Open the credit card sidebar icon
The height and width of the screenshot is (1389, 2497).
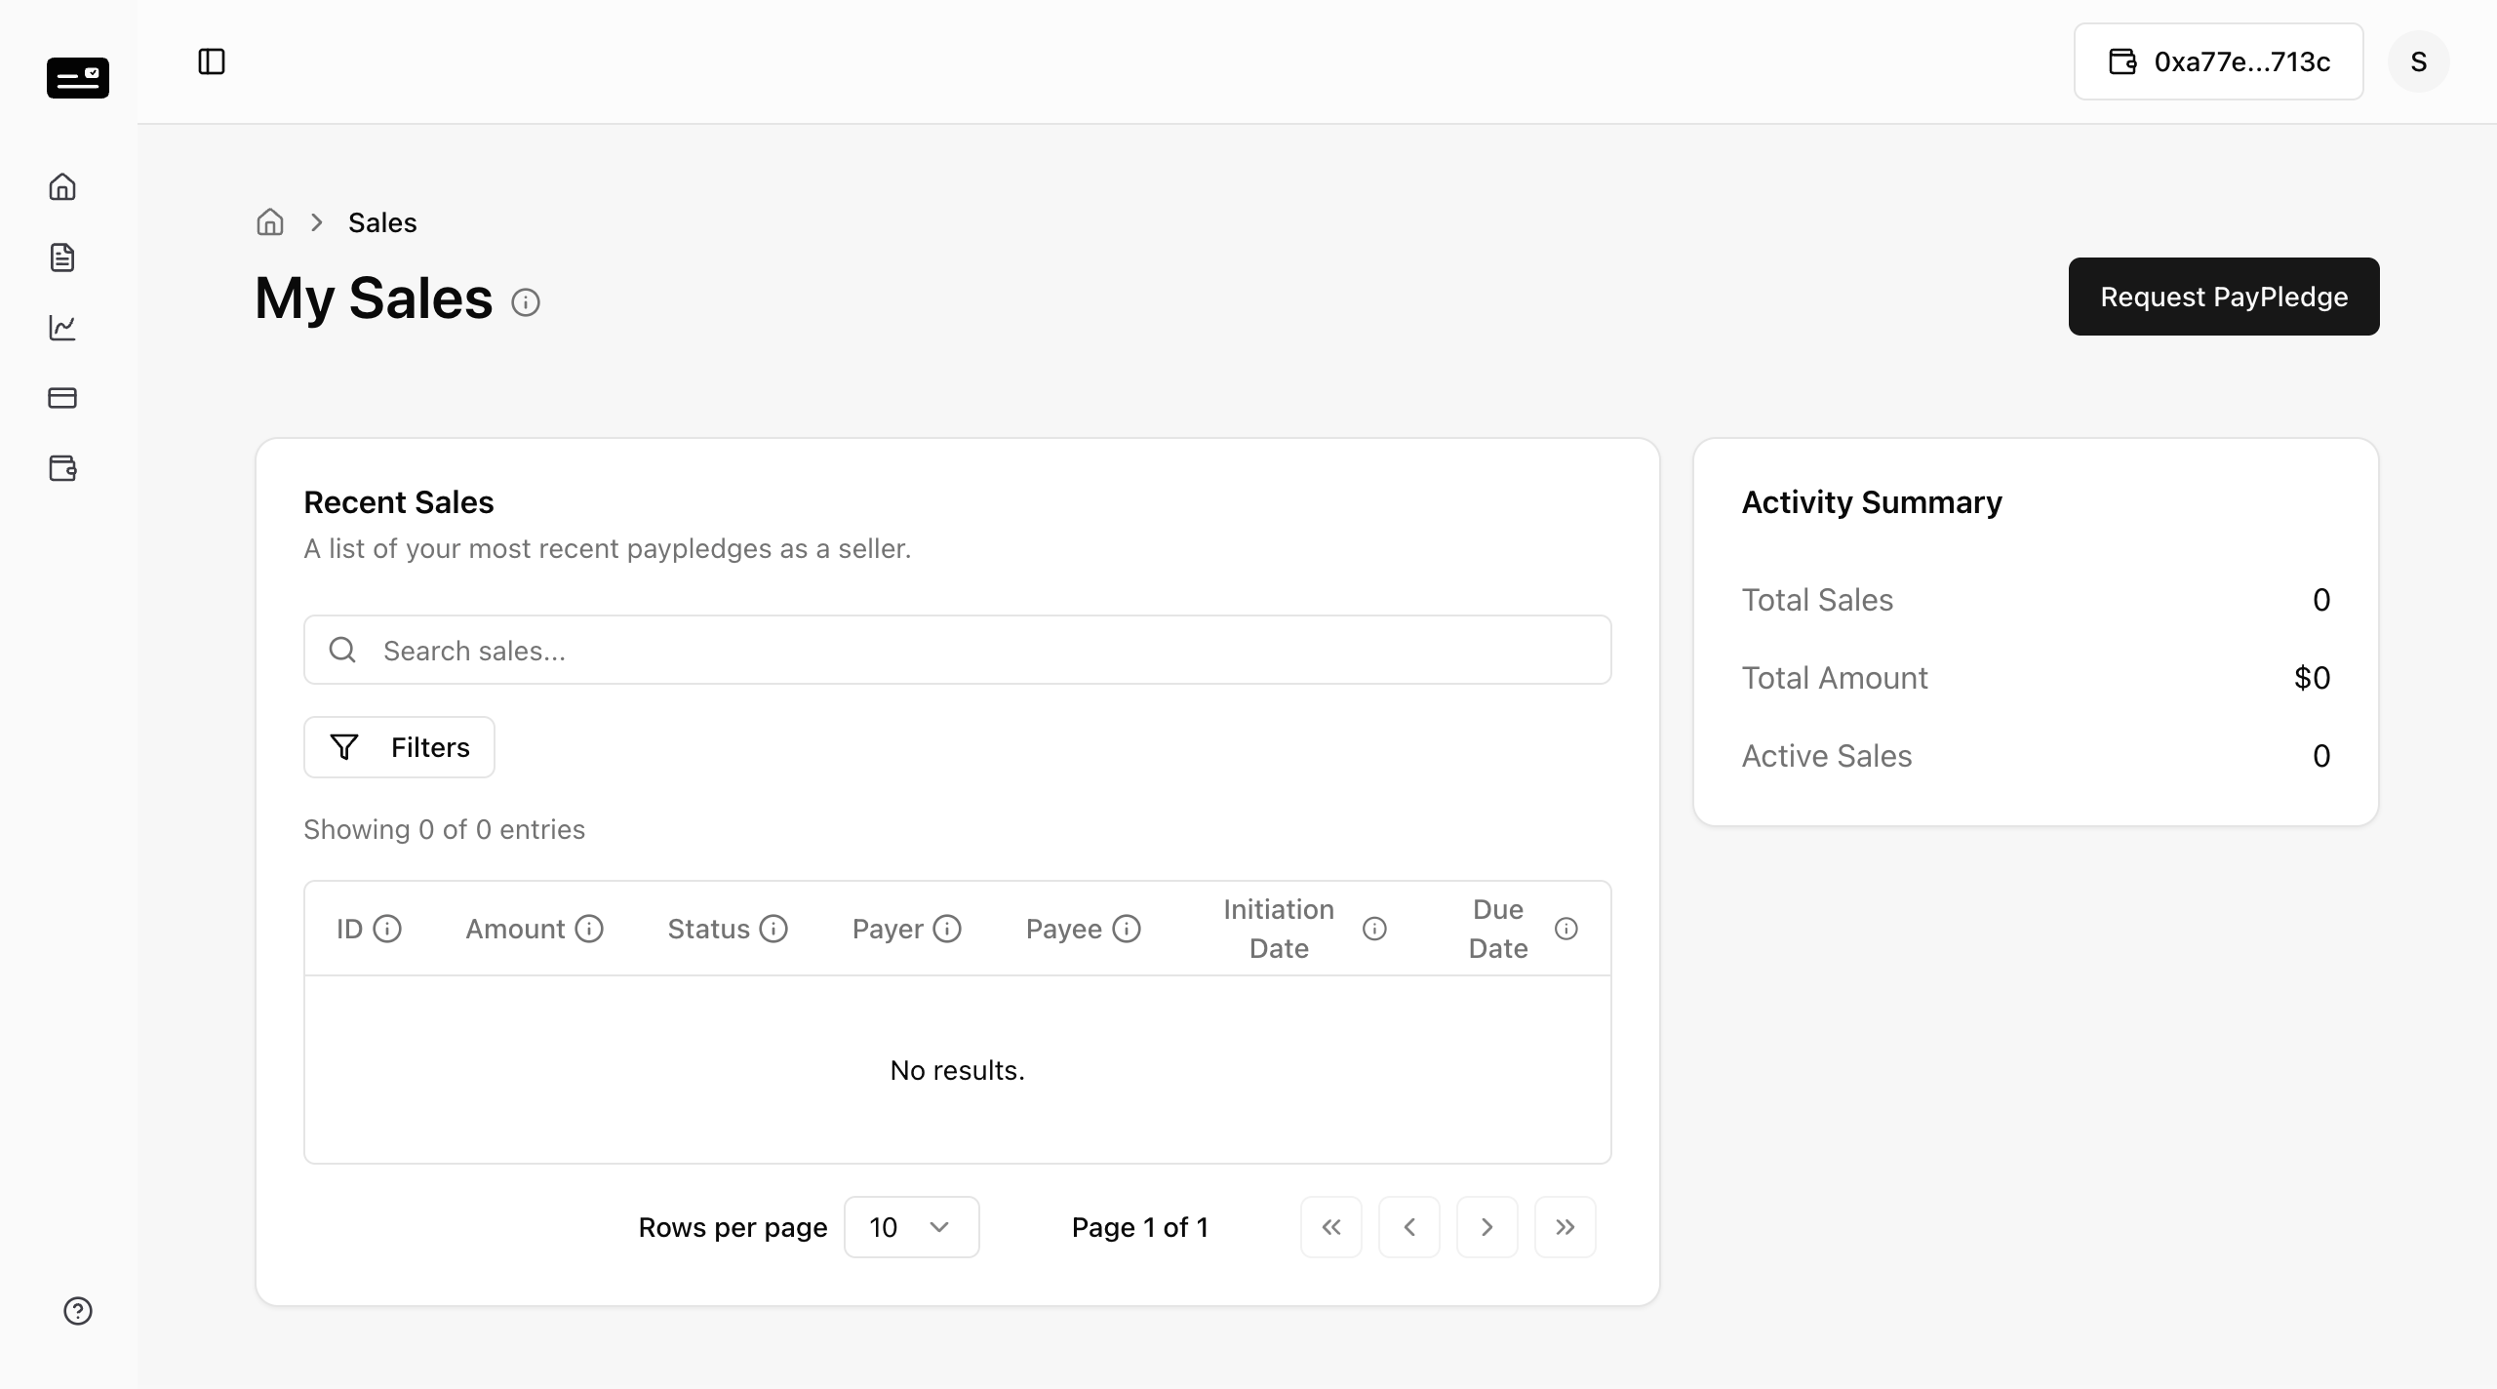click(x=62, y=398)
